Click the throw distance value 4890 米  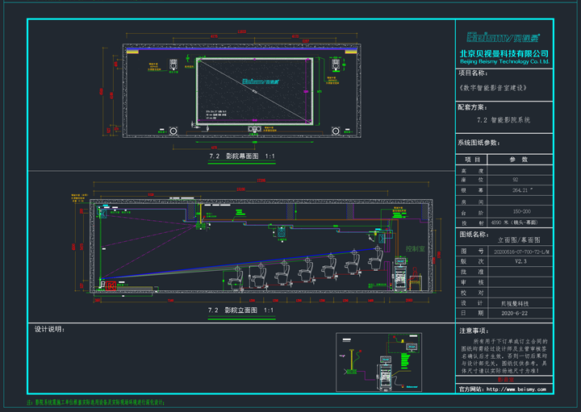[x=514, y=223]
